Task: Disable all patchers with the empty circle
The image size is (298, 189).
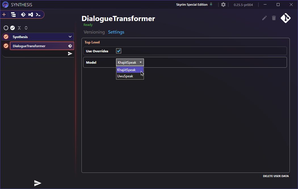Action: click(6, 28)
